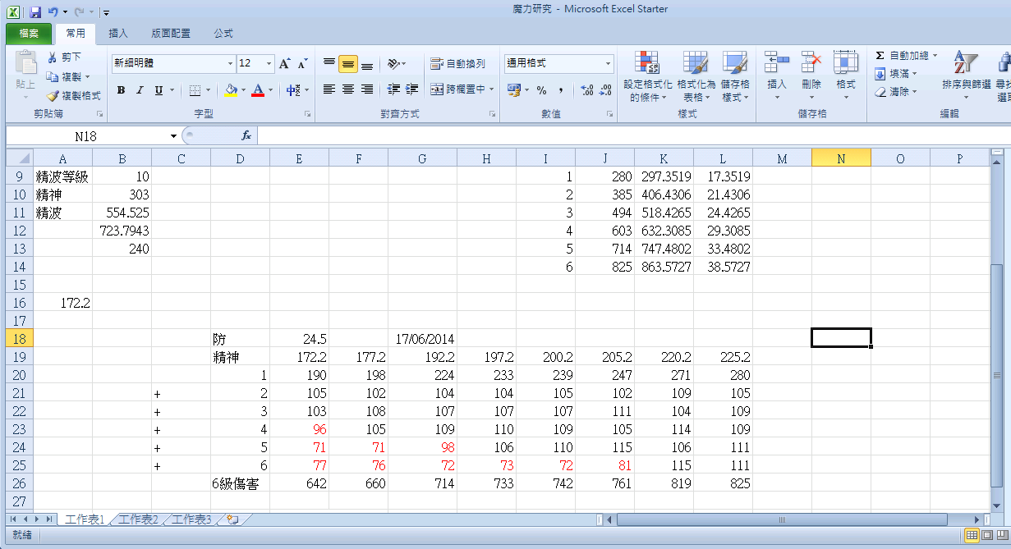Open the 工作表2 sheet tab

click(138, 519)
